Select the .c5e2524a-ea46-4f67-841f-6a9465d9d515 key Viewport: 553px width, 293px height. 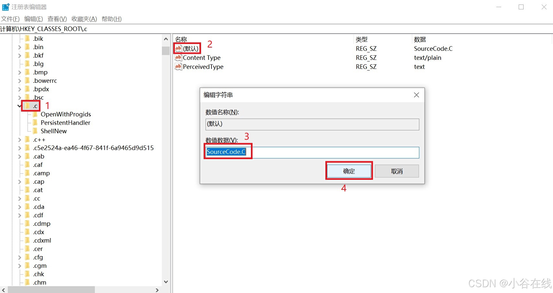tap(93, 148)
